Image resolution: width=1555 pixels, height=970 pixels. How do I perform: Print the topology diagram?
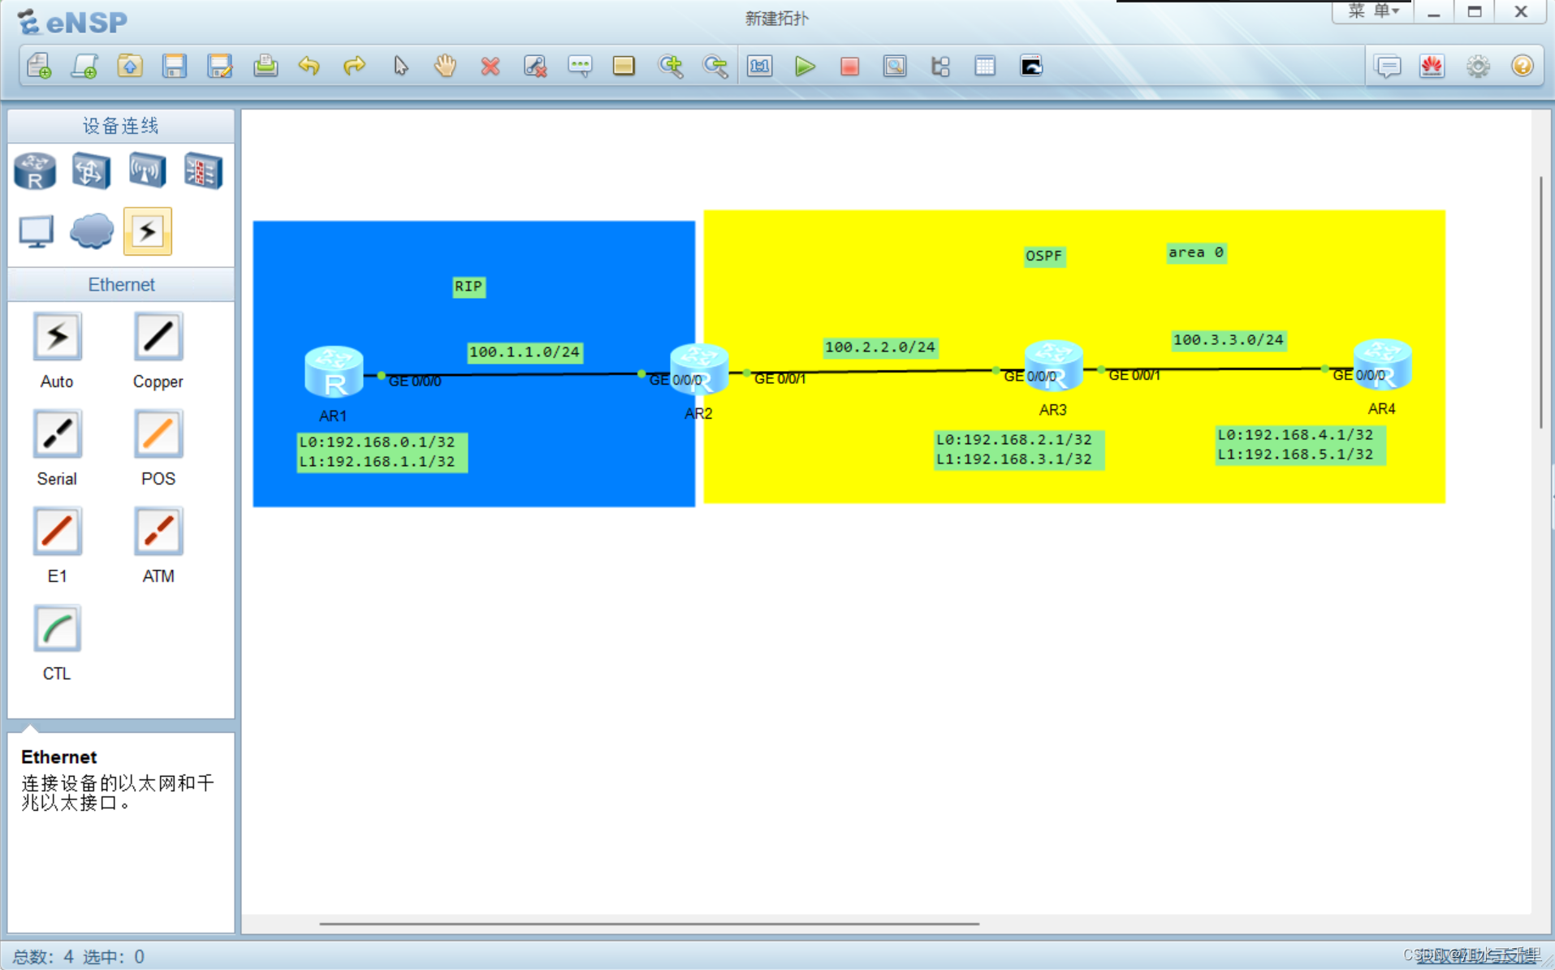266,66
